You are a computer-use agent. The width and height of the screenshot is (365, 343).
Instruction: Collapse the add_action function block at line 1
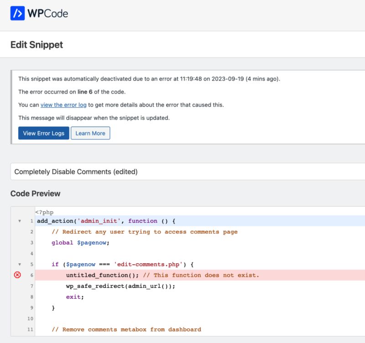point(19,221)
